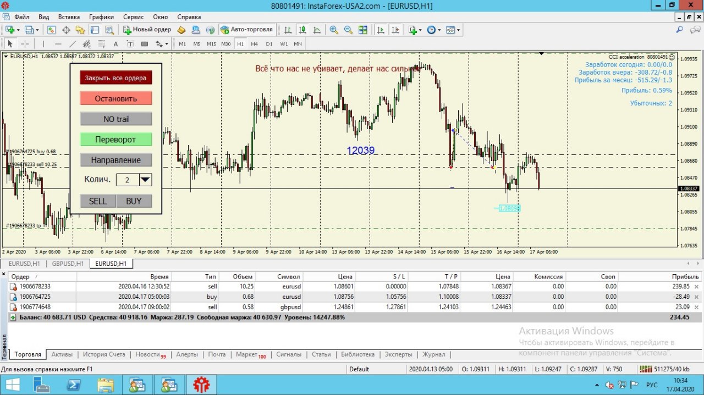704x395 pixels.
Task: Open the new chart toolbar icon
Action: (9, 30)
